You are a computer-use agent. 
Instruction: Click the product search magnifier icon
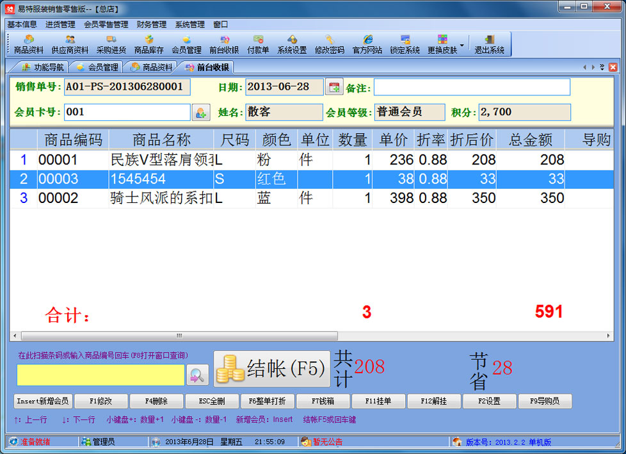point(197,375)
